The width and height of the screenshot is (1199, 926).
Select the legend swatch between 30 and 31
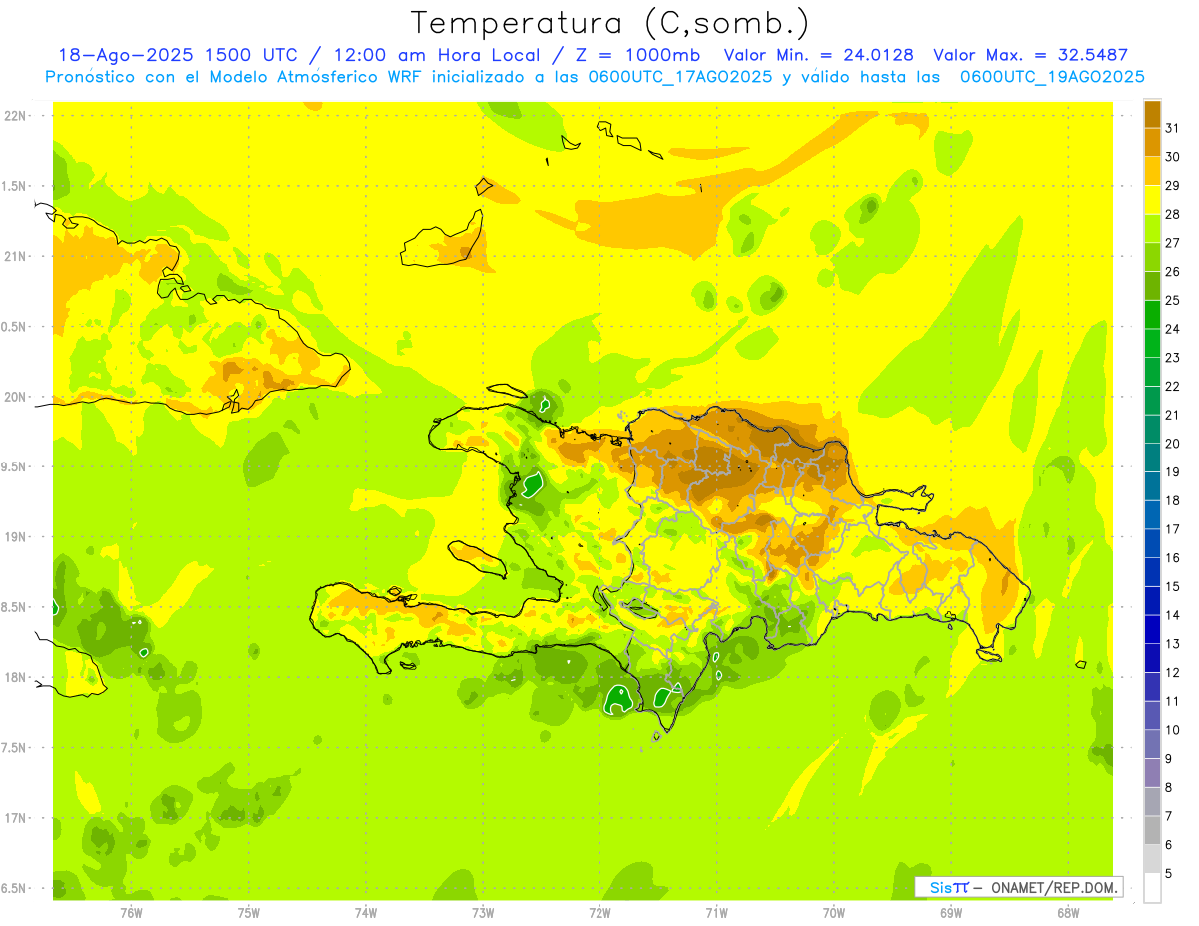click(1152, 142)
